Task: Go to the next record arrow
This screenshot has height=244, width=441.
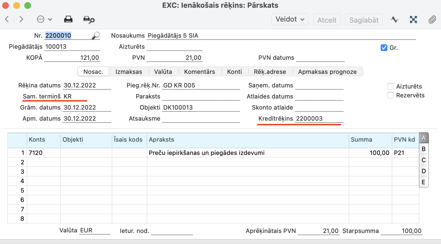Action: pyautogui.click(x=21, y=19)
